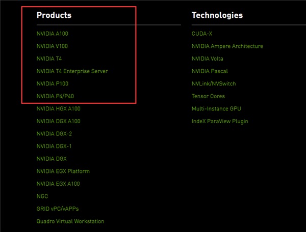Open the NVIDIA DGX A100 page
The image size is (306, 232).
pos(58,121)
